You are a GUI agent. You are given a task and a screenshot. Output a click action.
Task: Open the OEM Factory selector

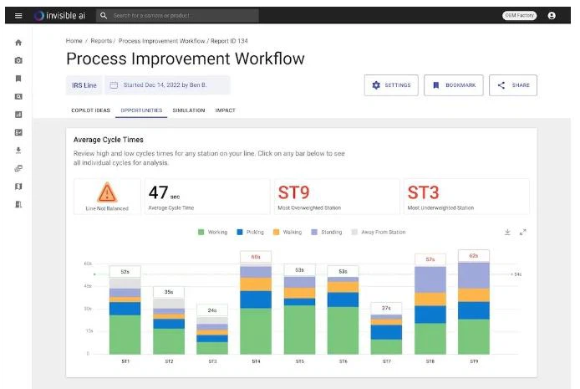[520, 15]
